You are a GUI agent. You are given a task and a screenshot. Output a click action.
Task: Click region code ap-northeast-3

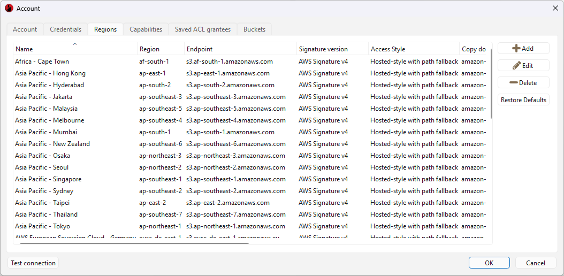pos(161,156)
